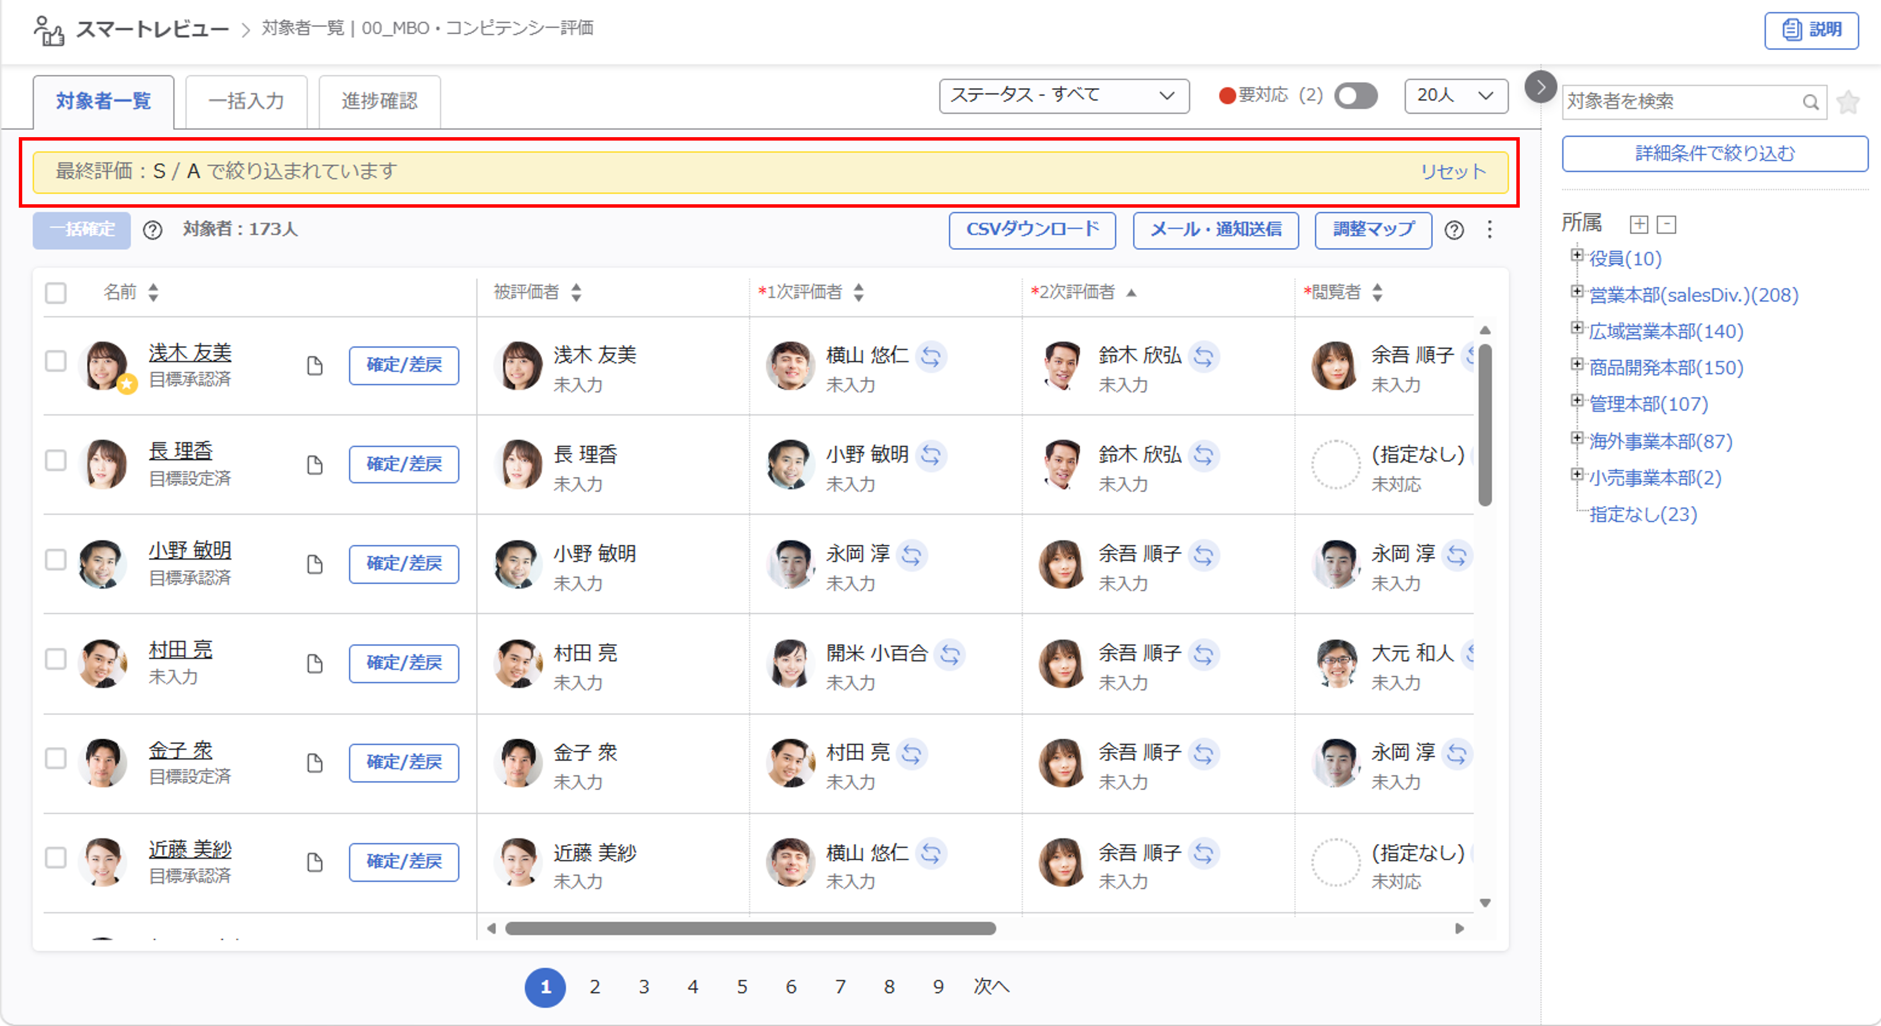Viewport: 1881px width, 1026px height.
Task: Expand the 広域営業本部(140) tree node
Action: click(1577, 328)
